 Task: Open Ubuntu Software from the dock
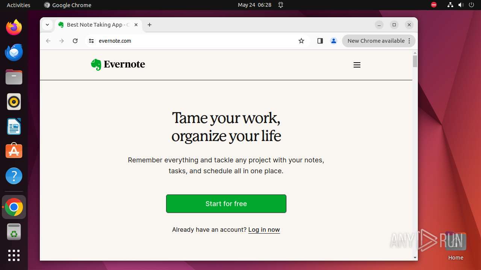click(x=14, y=151)
